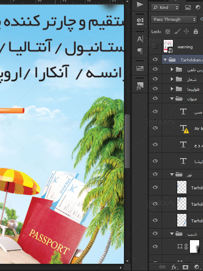Image resolution: width=203 pixels, height=271 pixels.
Task: Filter layers by adjustment layers icon
Action: 198,7
